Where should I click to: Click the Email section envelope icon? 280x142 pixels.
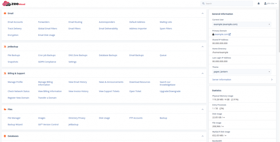click(5, 13)
